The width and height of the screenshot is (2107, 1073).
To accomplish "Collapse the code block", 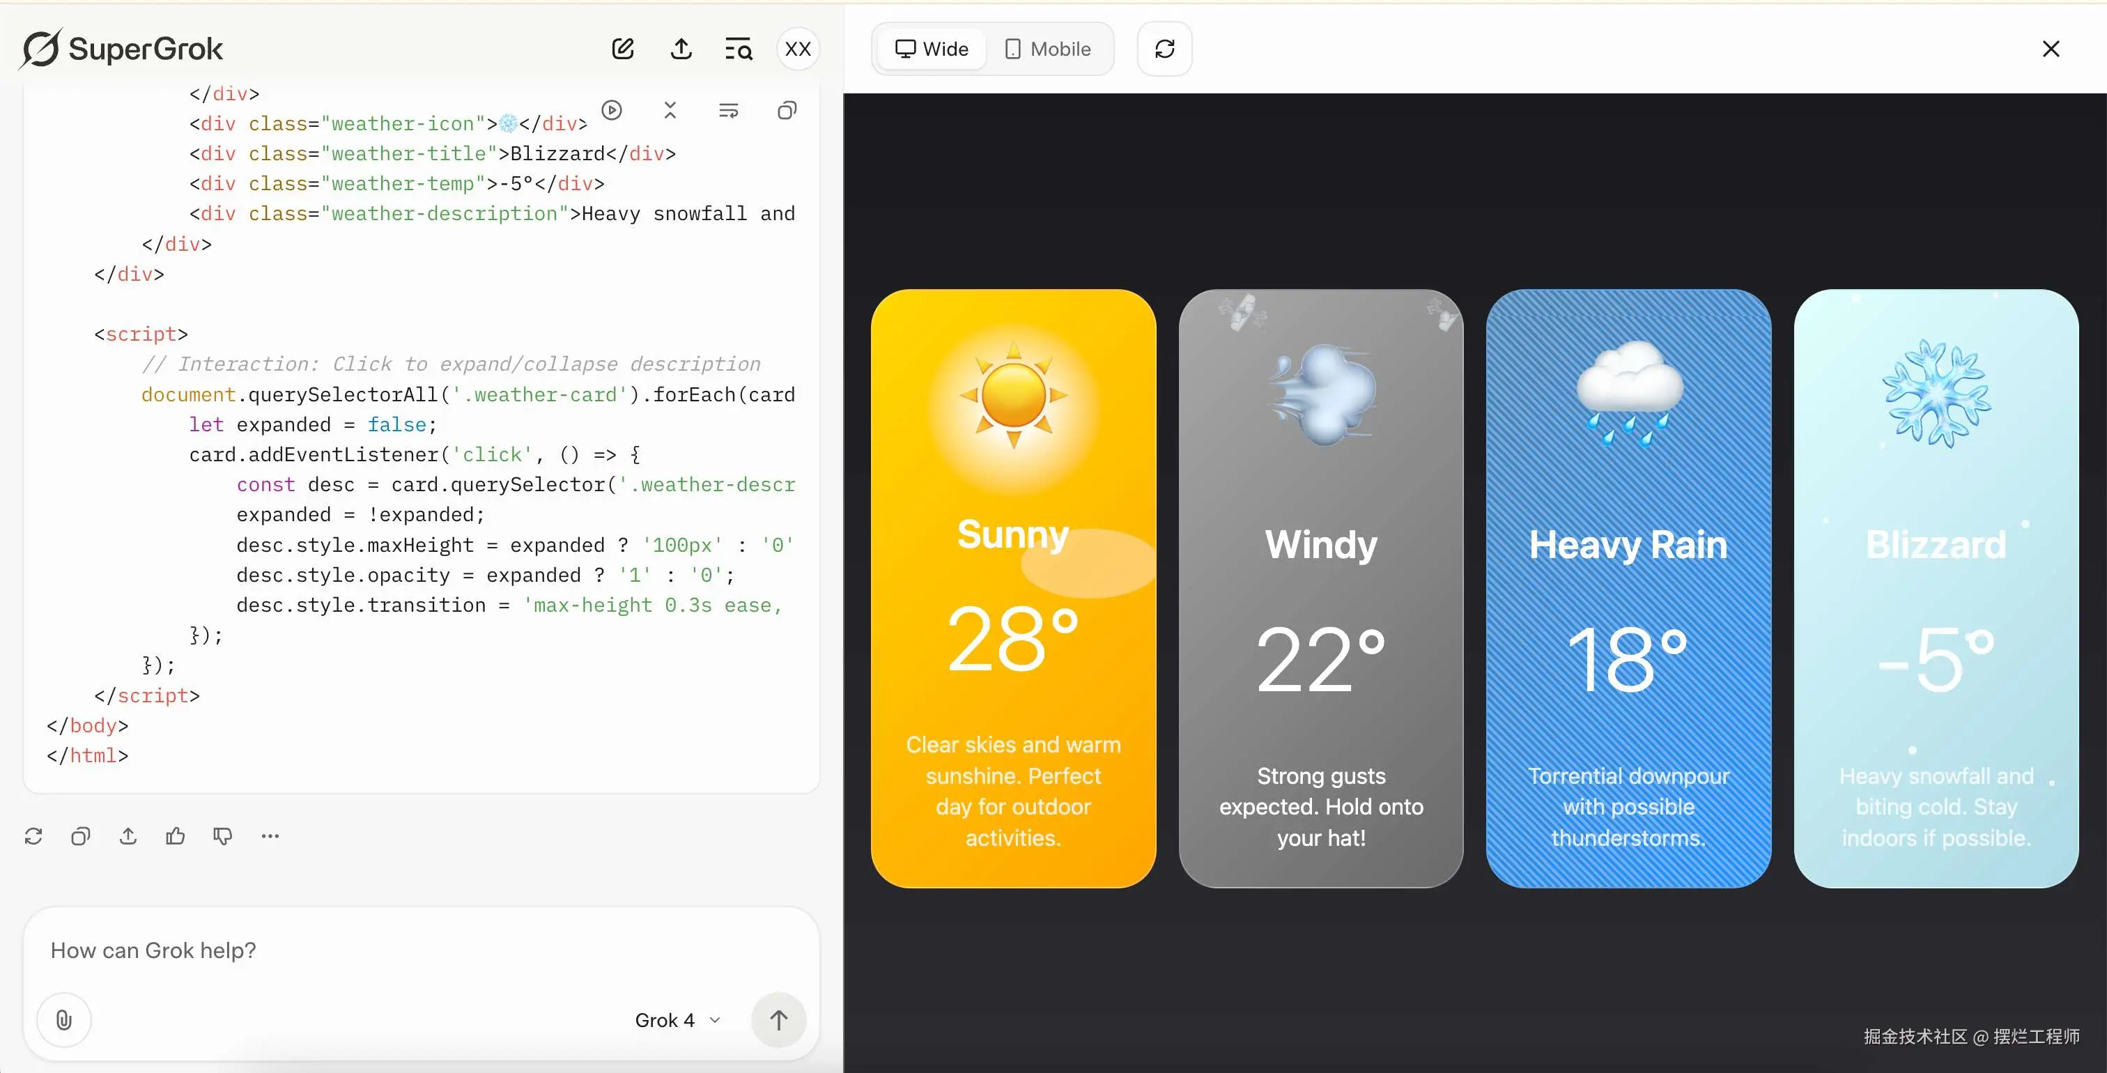I will tap(670, 110).
